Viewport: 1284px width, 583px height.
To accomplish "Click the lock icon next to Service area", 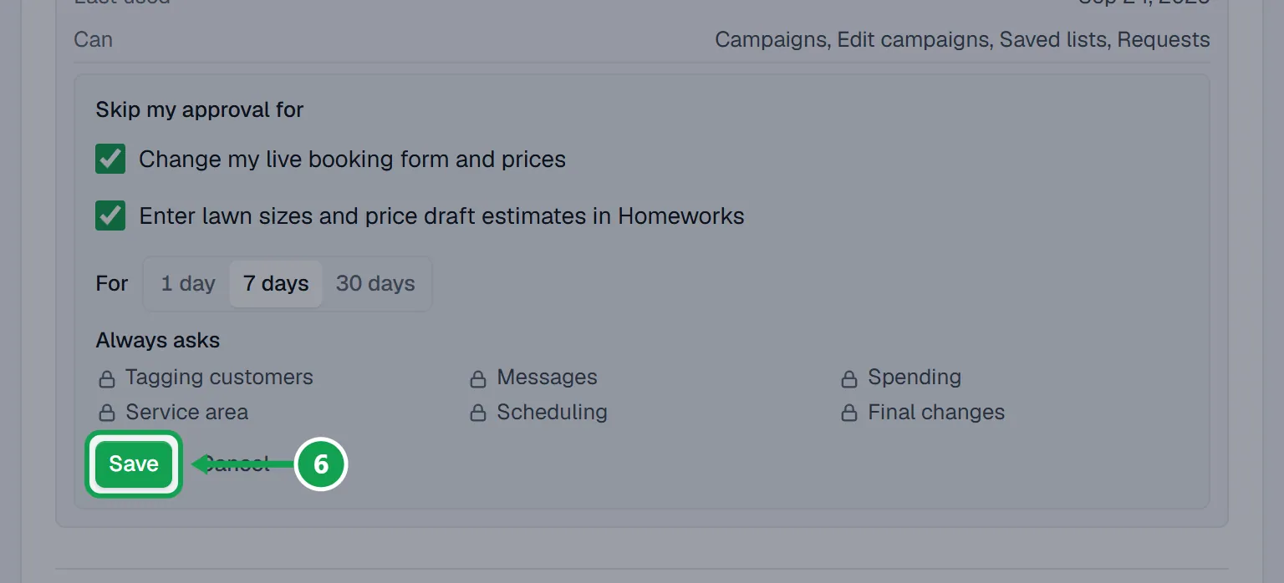I will click(x=107, y=413).
